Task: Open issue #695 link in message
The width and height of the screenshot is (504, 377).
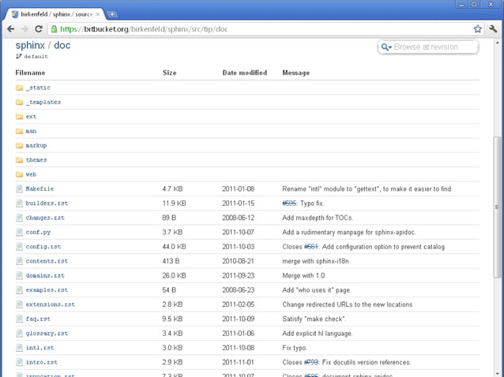Action: [289, 203]
